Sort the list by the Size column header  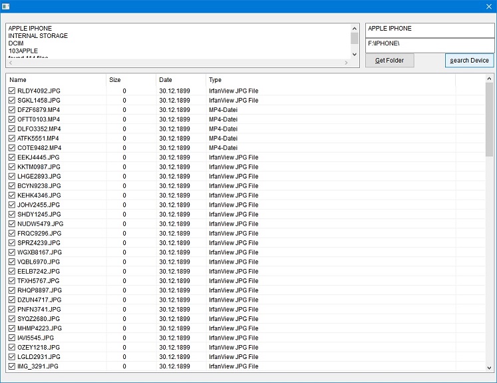coord(131,80)
